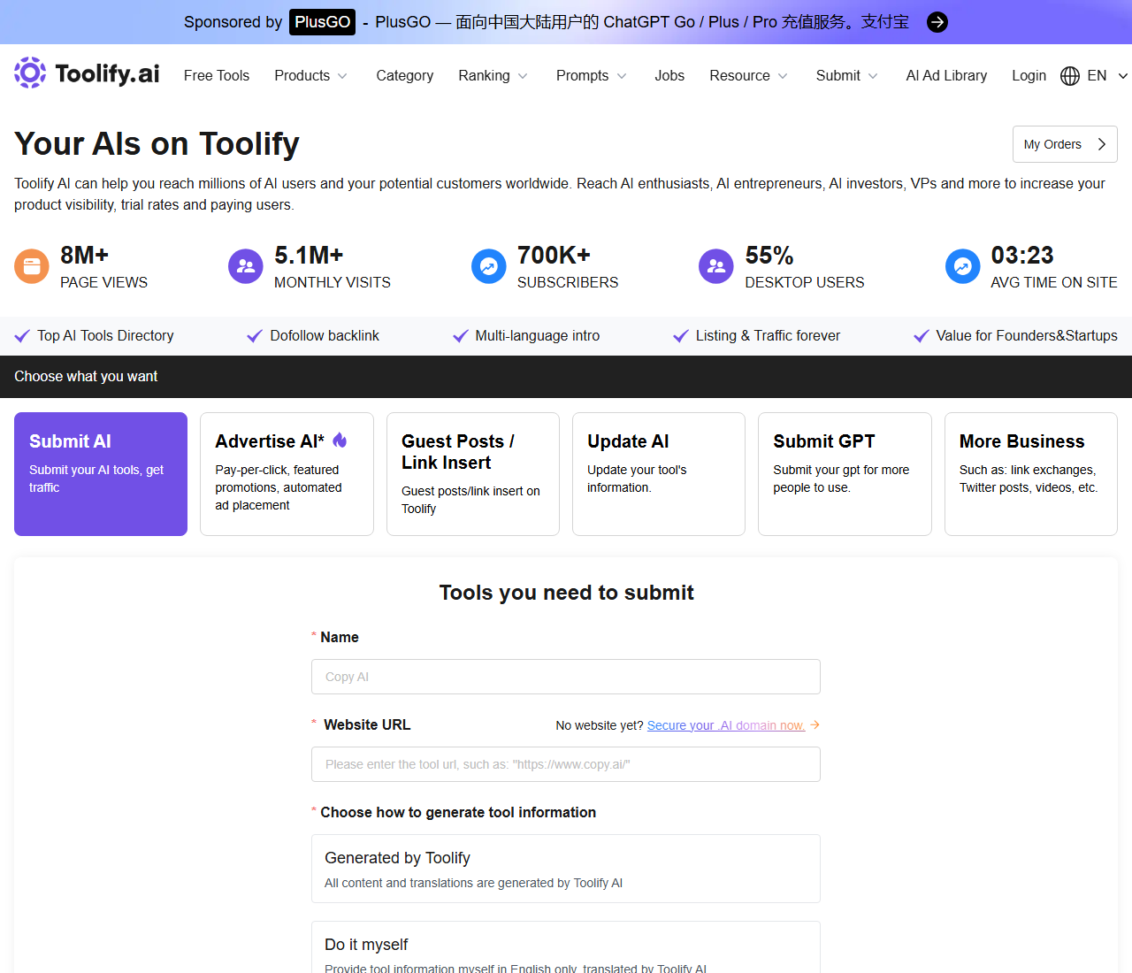Click the Website URL input field
This screenshot has width=1132, height=973.
pos(566,764)
